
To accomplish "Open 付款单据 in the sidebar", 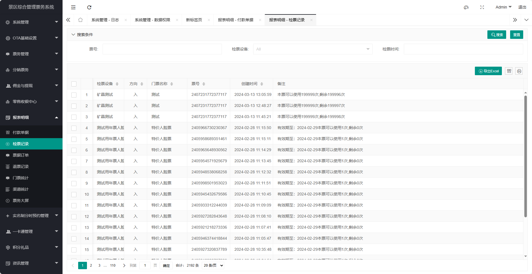I will (x=31, y=132).
